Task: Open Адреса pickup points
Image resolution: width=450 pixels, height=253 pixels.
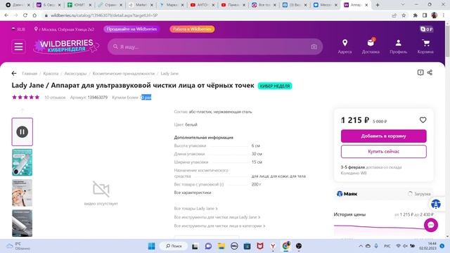Action: (345, 47)
